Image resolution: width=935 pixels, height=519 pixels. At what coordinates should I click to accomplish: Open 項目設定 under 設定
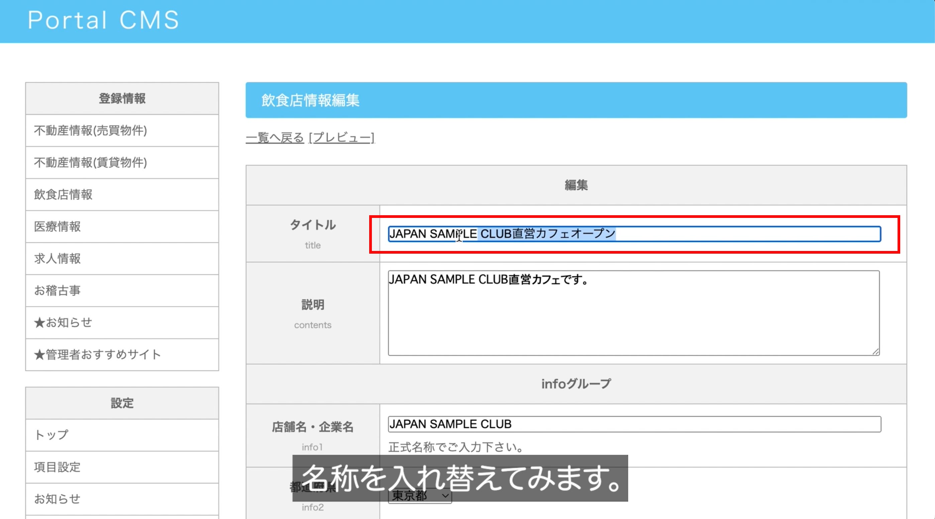[x=122, y=467]
